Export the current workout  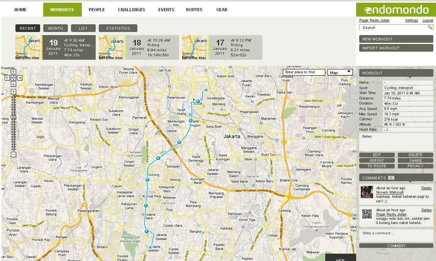tap(377, 160)
